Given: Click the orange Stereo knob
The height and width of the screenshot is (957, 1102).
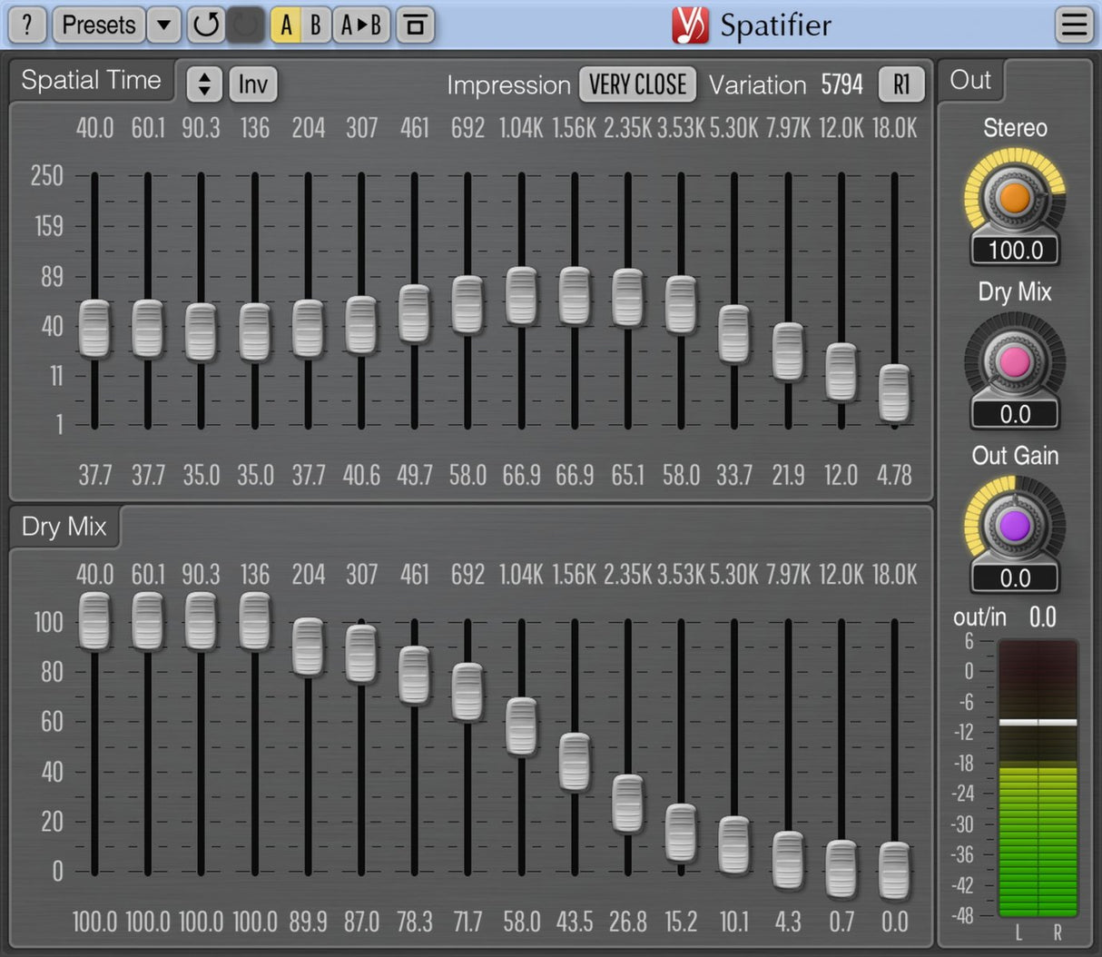Looking at the screenshot, I should coord(1014,197).
